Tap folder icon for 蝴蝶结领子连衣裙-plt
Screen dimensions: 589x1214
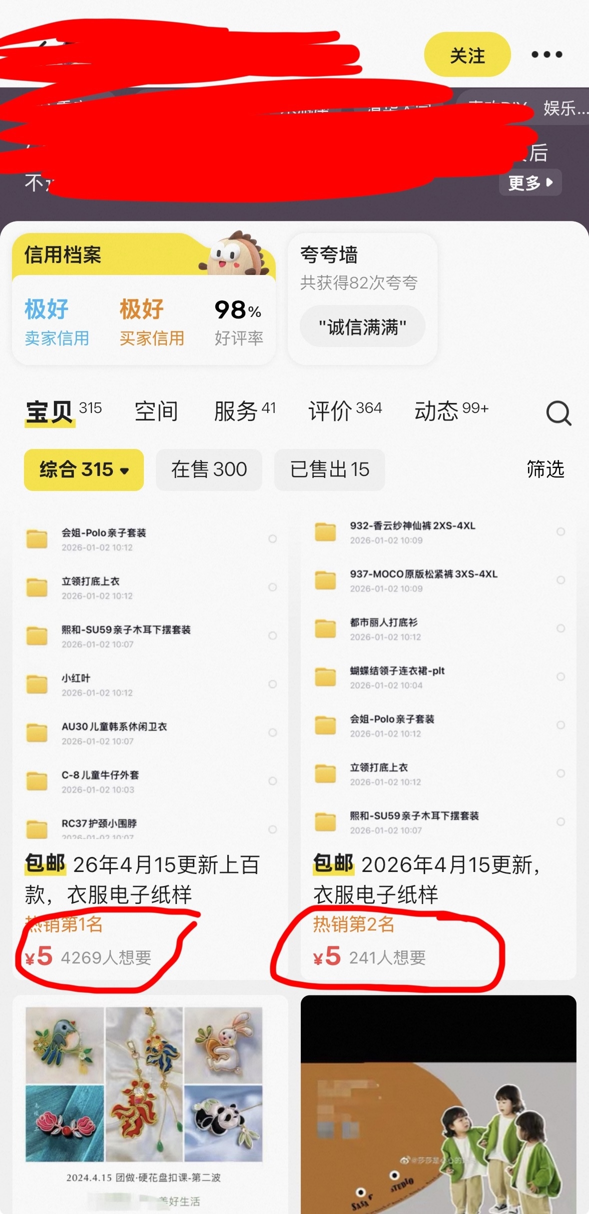325,677
